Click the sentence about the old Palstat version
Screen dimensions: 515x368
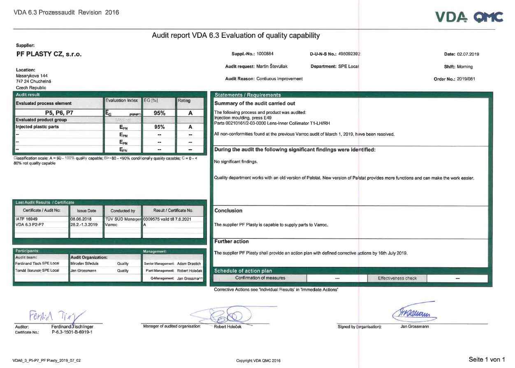[344, 178]
